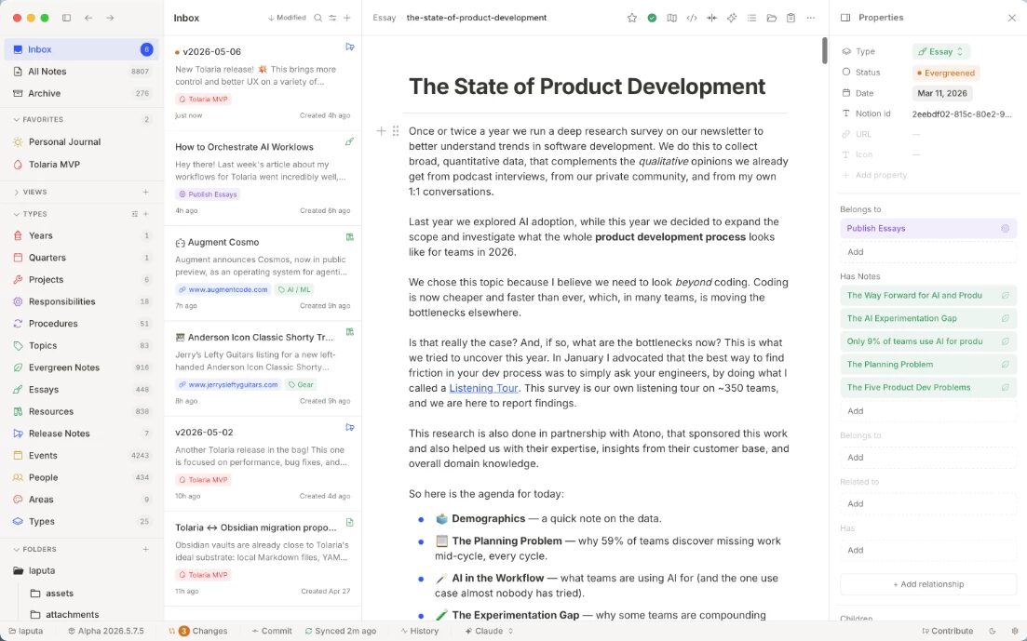Open the AI sparkle assistant icon

pos(732,18)
